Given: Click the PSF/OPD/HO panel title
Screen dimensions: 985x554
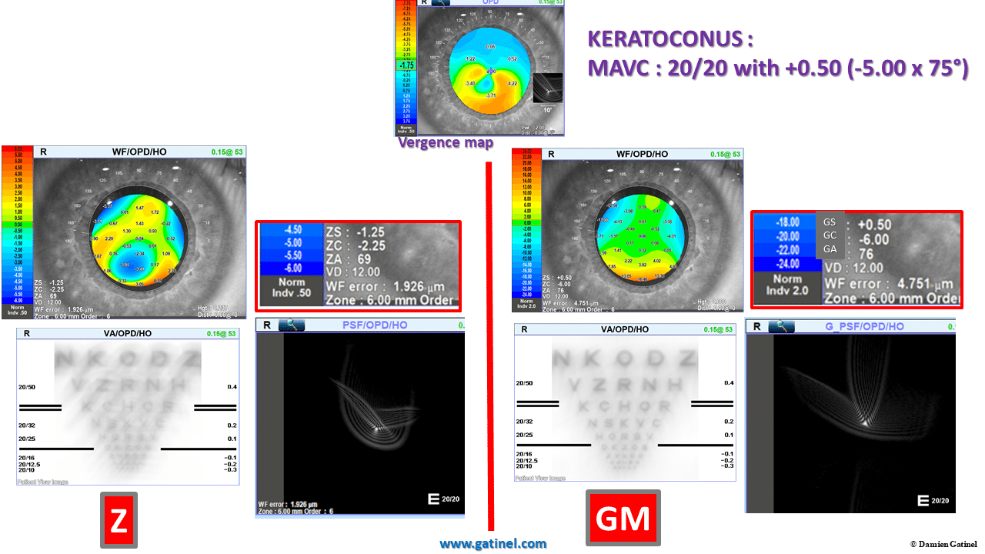Looking at the screenshot, I should 375,325.
